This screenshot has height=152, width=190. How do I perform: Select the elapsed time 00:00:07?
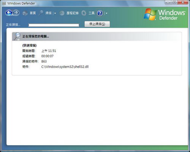tap(47, 56)
